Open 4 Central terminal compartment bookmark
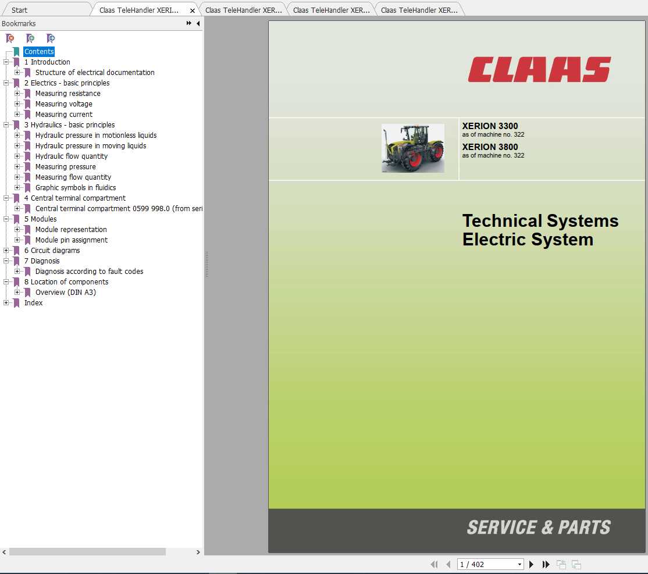Viewport: 648px width, 574px height. click(75, 198)
